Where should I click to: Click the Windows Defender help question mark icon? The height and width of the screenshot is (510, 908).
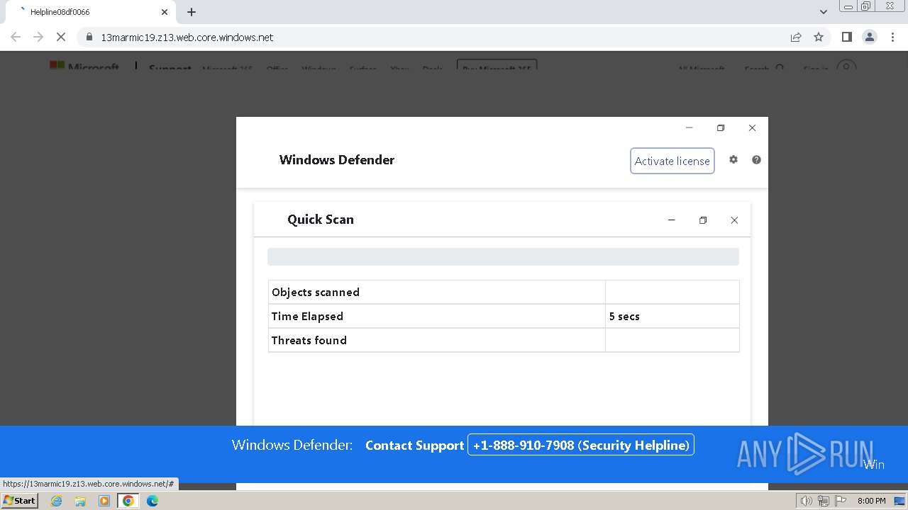(756, 160)
